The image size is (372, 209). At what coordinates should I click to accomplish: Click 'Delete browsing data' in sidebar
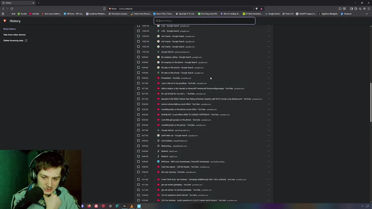pos(13,40)
